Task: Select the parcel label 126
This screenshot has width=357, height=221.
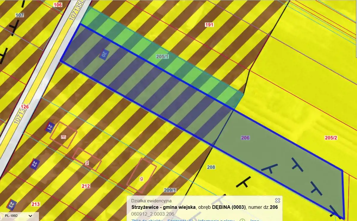Action: (25, 107)
